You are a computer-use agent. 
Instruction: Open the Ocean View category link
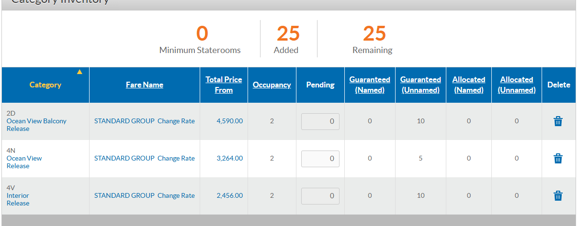click(x=24, y=159)
